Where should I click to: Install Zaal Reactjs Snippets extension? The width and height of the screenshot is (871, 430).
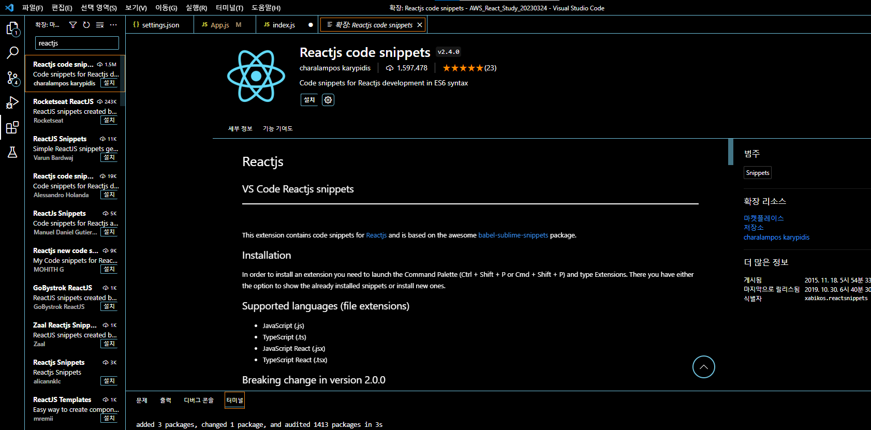click(x=109, y=344)
